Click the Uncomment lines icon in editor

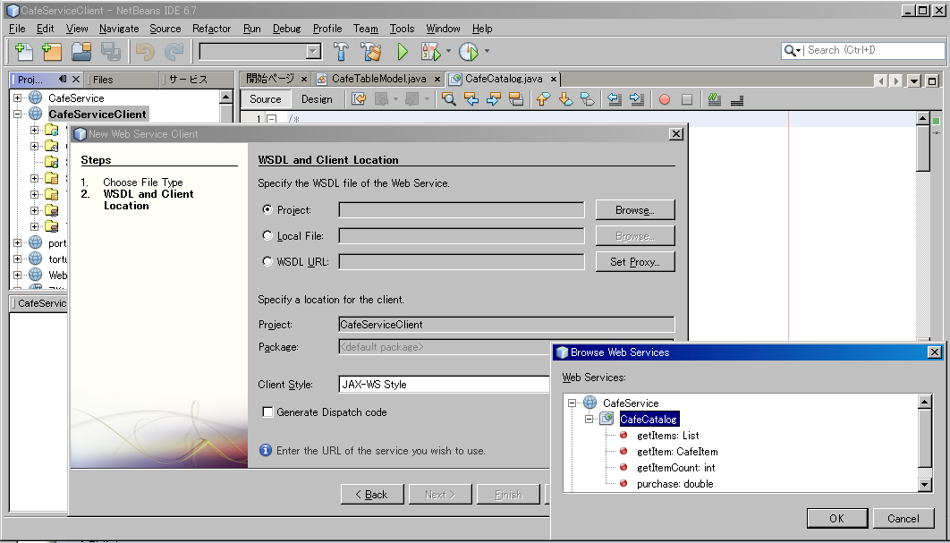pos(737,98)
